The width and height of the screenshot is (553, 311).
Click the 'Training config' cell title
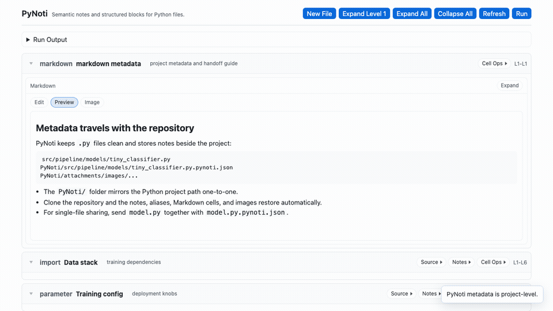coord(100,294)
